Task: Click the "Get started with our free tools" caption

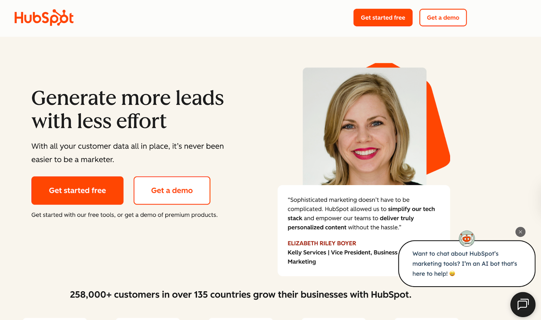Action: click(124, 215)
